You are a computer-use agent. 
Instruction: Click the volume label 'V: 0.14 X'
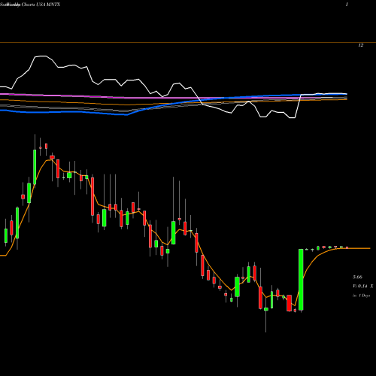pos(362,287)
